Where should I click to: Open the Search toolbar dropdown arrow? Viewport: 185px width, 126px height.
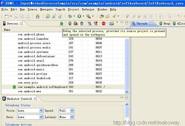click(x=118, y=16)
